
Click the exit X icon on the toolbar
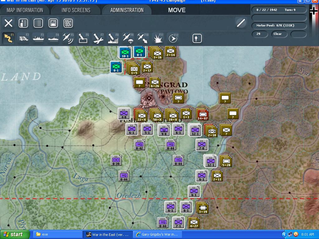point(8,23)
